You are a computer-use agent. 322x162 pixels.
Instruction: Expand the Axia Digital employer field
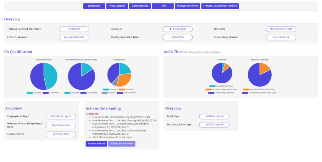(177, 29)
